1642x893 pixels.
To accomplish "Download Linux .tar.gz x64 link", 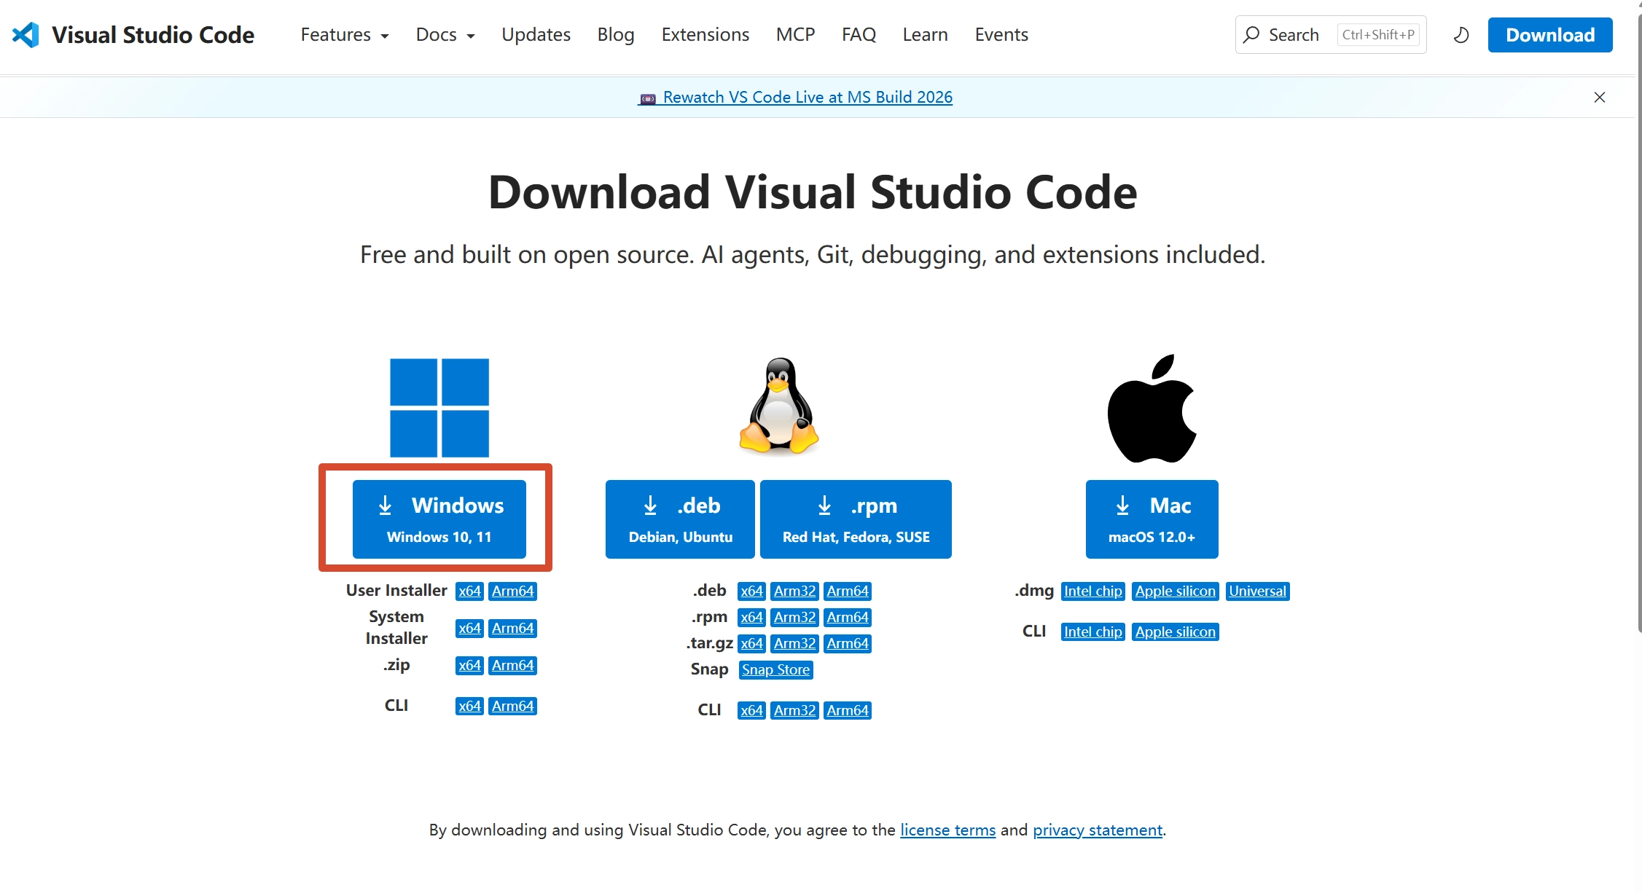I will [x=751, y=644].
